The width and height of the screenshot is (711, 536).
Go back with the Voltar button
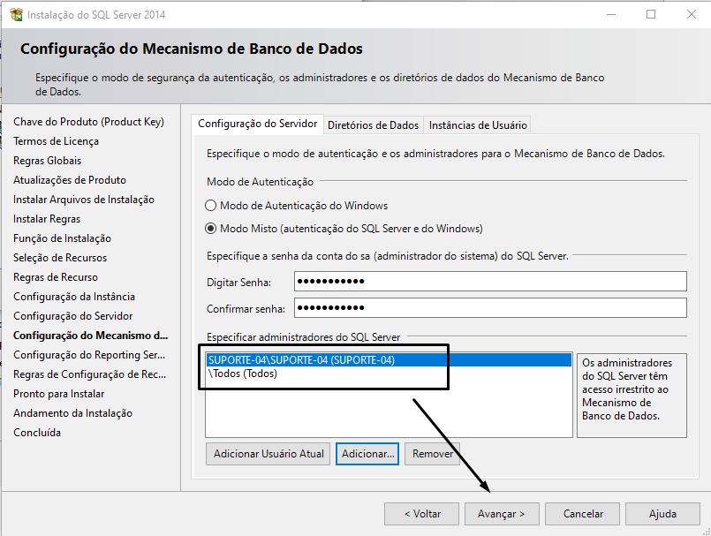421,514
